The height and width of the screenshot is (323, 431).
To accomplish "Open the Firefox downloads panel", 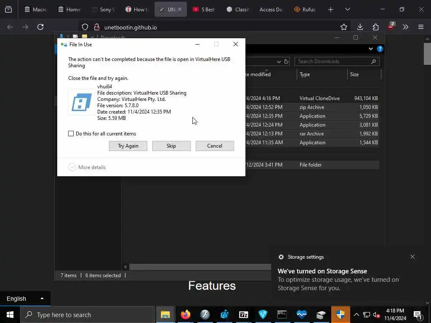I will coord(360,27).
